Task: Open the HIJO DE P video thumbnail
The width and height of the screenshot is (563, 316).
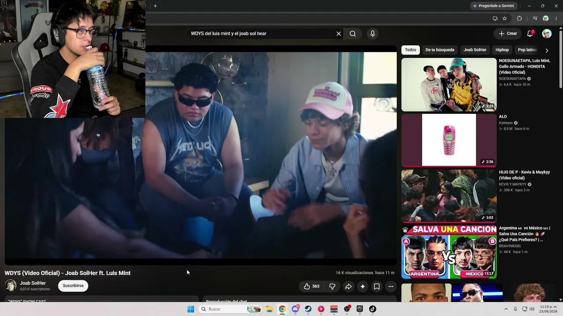Action: [449, 196]
